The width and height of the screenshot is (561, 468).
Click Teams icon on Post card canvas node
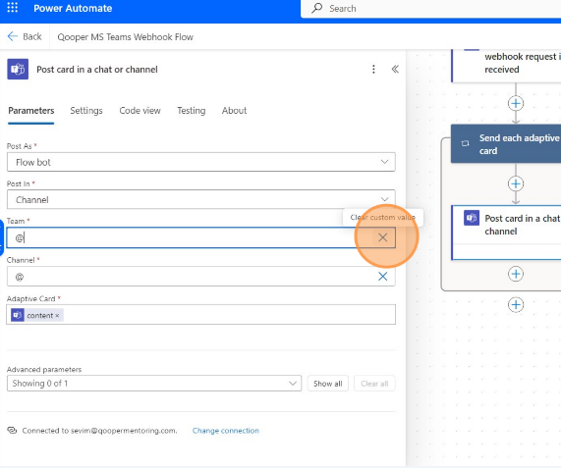(472, 218)
